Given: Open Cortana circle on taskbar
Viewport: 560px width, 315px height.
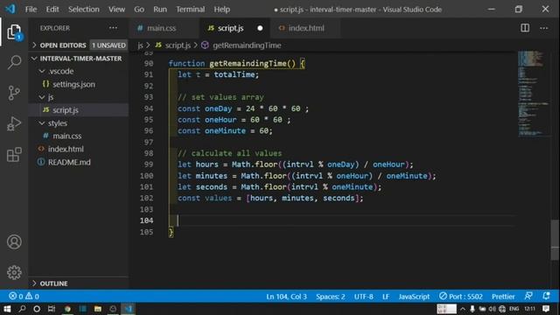Looking at the screenshot, I should click(x=37, y=309).
